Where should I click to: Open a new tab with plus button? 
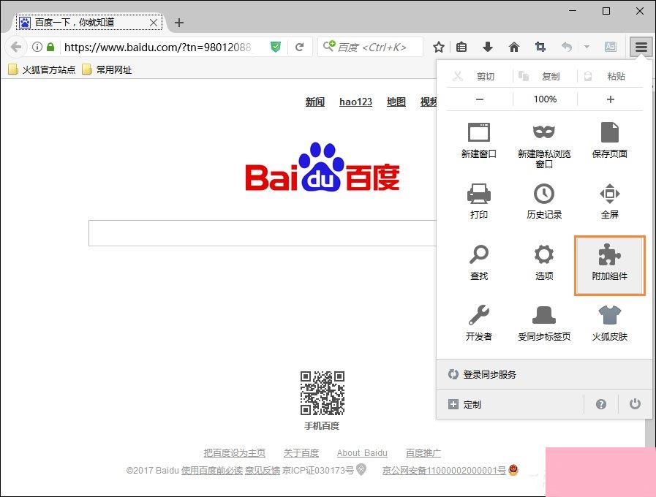(179, 23)
